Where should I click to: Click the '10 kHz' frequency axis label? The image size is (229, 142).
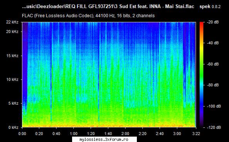12,79
